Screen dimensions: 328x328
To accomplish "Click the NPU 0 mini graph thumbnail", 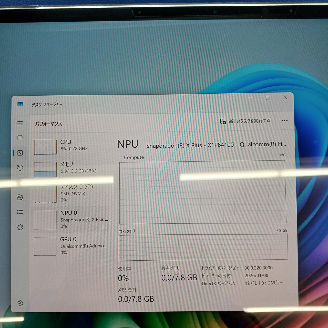I will point(45,220).
